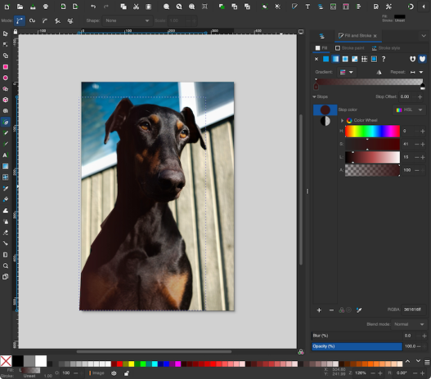431x379 pixels.
Task: Open the Repeat dropdown
Action: click(x=416, y=72)
